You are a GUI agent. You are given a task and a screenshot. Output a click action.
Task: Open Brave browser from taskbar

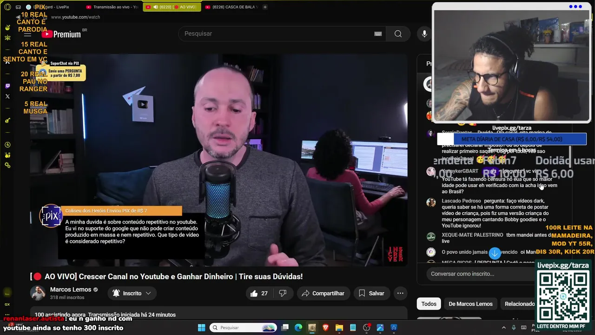point(325,328)
